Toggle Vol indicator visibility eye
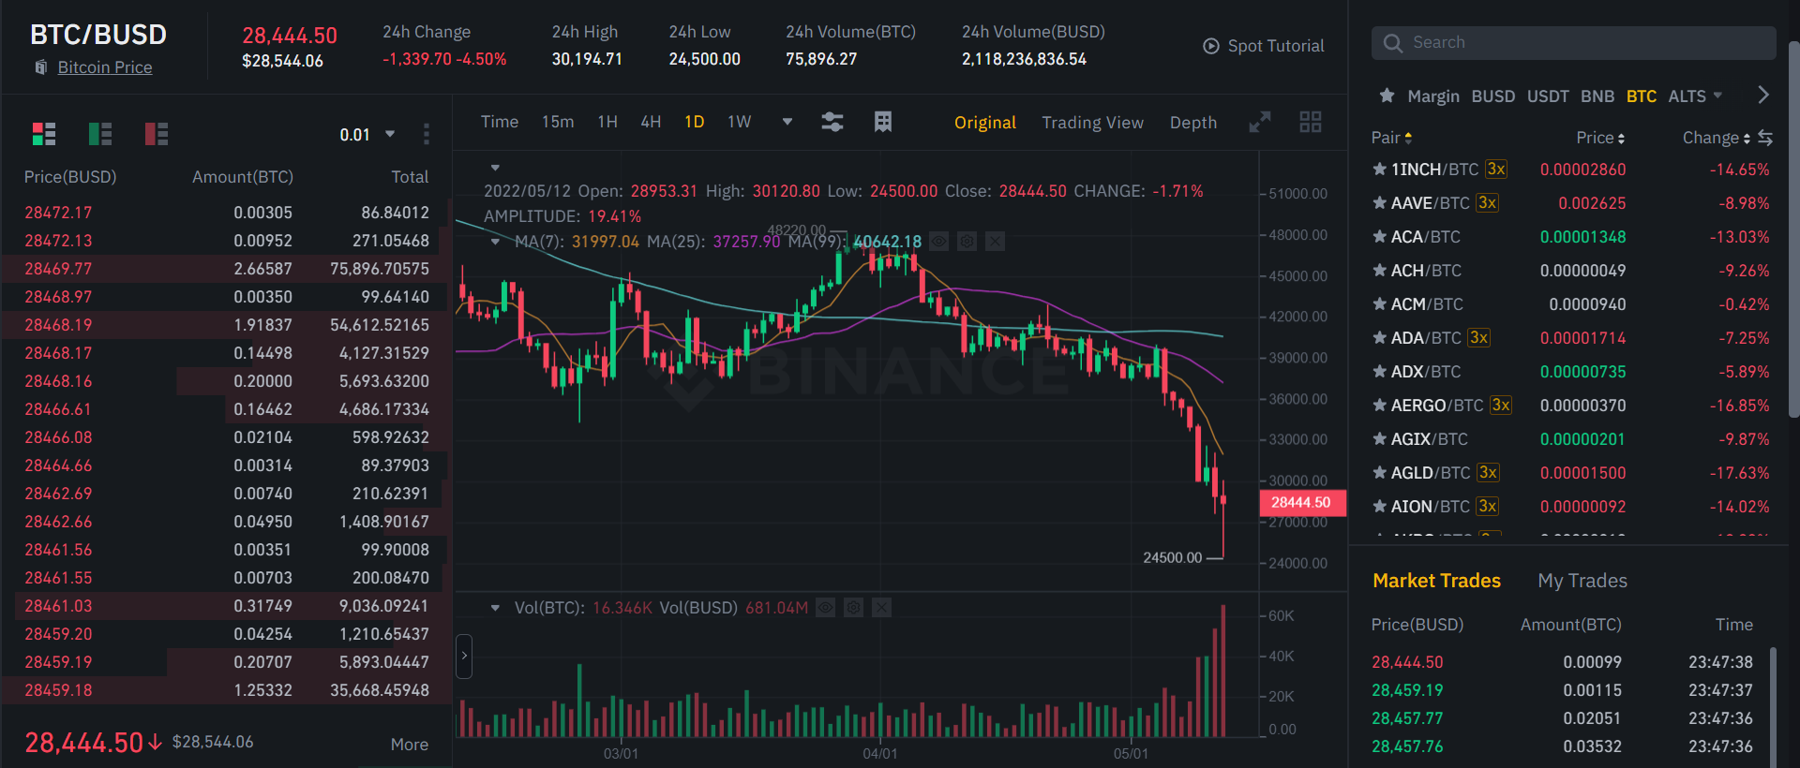This screenshot has width=1800, height=768. (x=825, y=608)
